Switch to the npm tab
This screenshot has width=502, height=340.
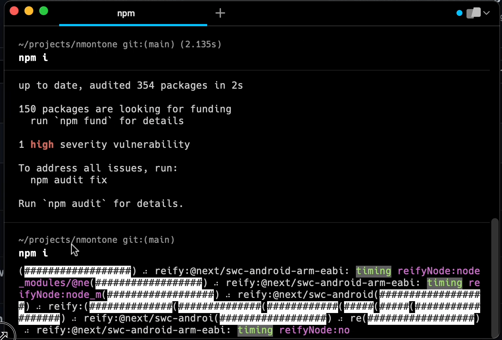pyautogui.click(x=126, y=13)
